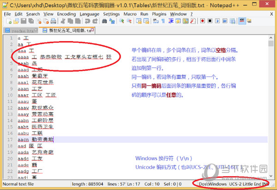The width and height of the screenshot is (277, 190).
Task: Open the Replace dialog from the toolbar
Action: pos(112,21)
